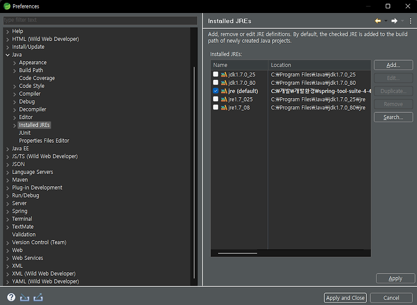Open Help via the question mark icon
This screenshot has height=305, width=417.
click(x=11, y=297)
